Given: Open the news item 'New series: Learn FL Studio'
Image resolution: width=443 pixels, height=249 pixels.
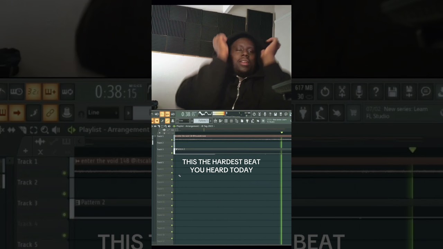Looking at the screenshot, I should pos(277,121).
